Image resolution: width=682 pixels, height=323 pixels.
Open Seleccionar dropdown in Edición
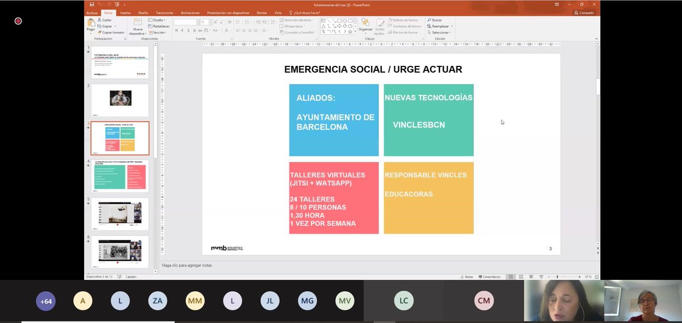[439, 32]
